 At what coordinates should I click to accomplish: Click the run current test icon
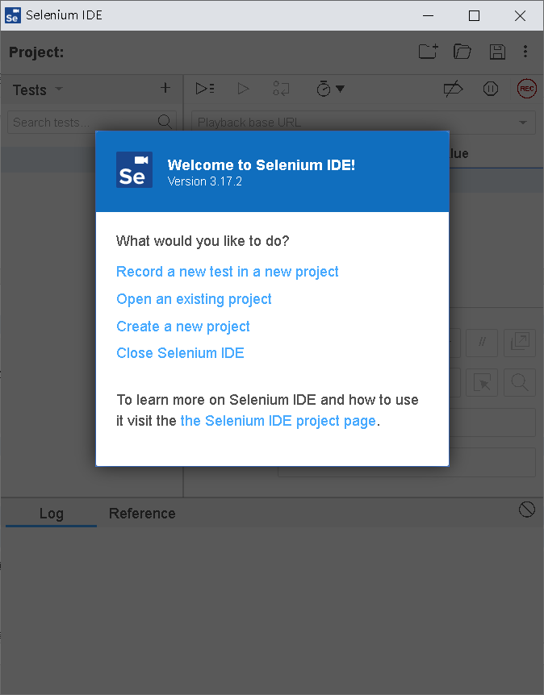pos(243,89)
